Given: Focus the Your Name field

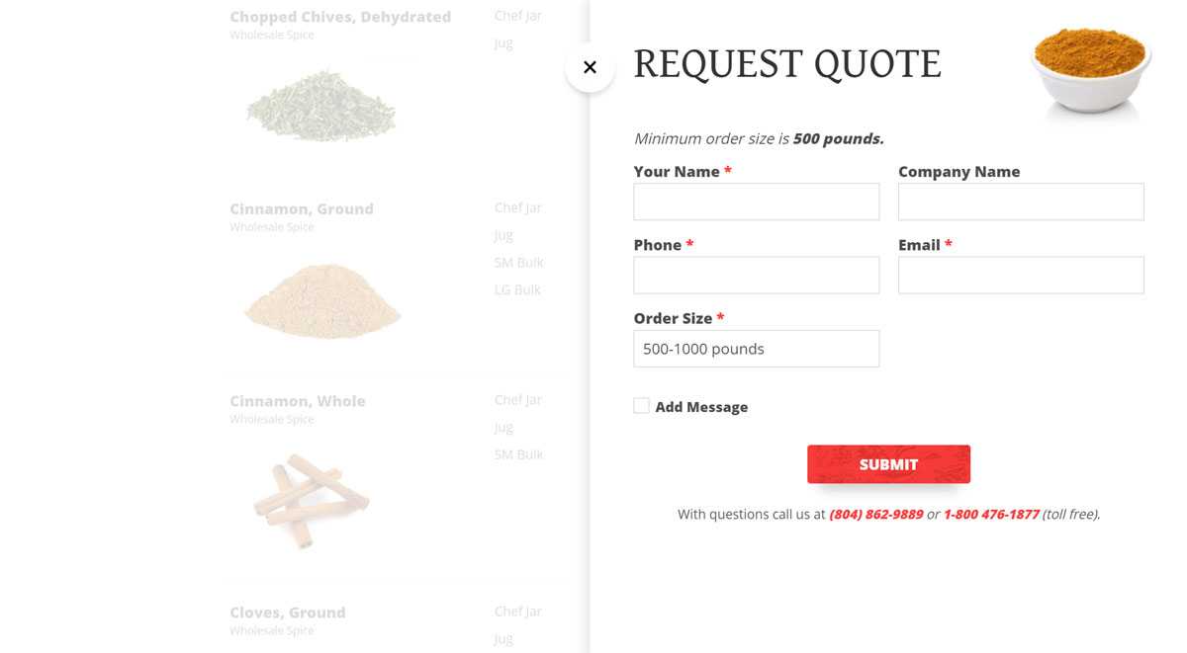Looking at the screenshot, I should pyautogui.click(x=756, y=202).
